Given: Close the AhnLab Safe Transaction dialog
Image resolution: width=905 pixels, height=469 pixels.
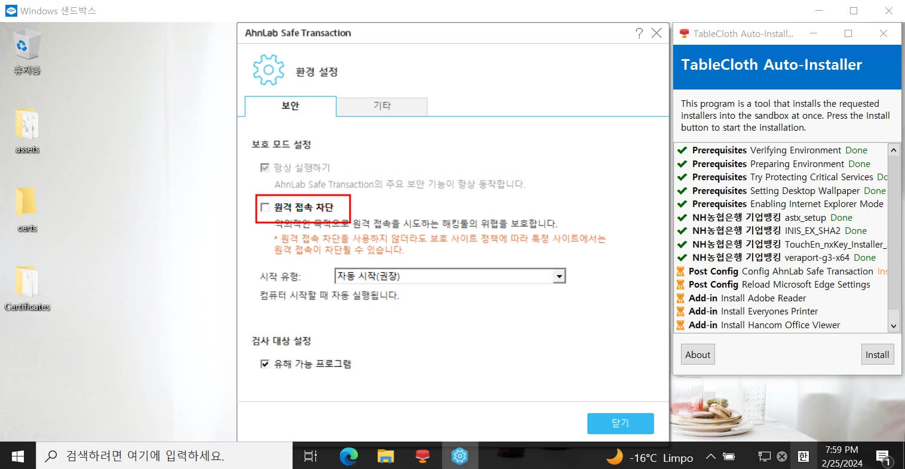Looking at the screenshot, I should pos(656,33).
